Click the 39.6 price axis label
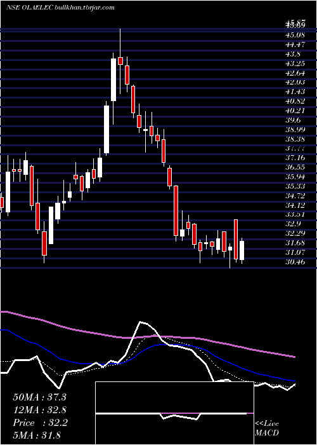The image size is (317, 445). (294, 120)
